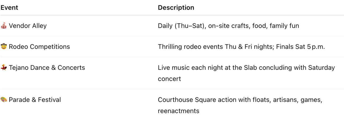The image size is (344, 121).
Task: Click the Daily (Thu–Sat) crafts description
Action: point(228,26)
